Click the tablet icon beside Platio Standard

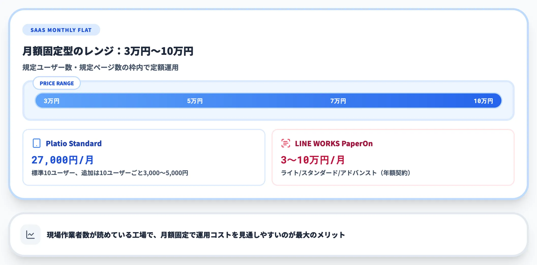click(x=37, y=143)
